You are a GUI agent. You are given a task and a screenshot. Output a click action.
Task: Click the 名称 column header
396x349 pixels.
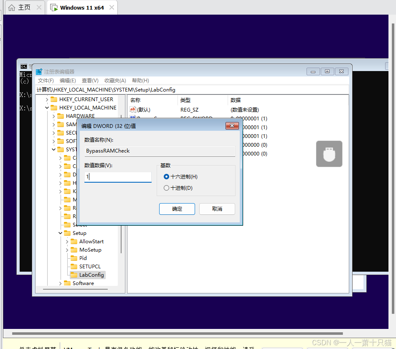153,100
